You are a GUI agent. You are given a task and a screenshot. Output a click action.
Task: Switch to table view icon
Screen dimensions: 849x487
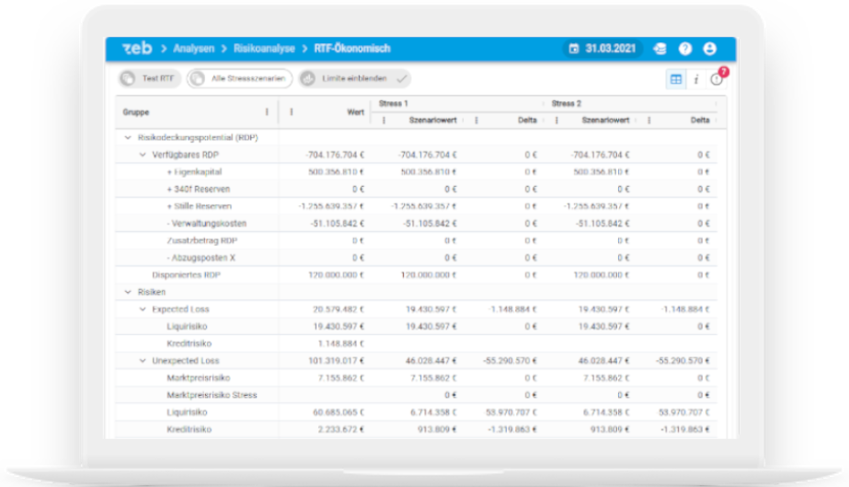(x=676, y=79)
